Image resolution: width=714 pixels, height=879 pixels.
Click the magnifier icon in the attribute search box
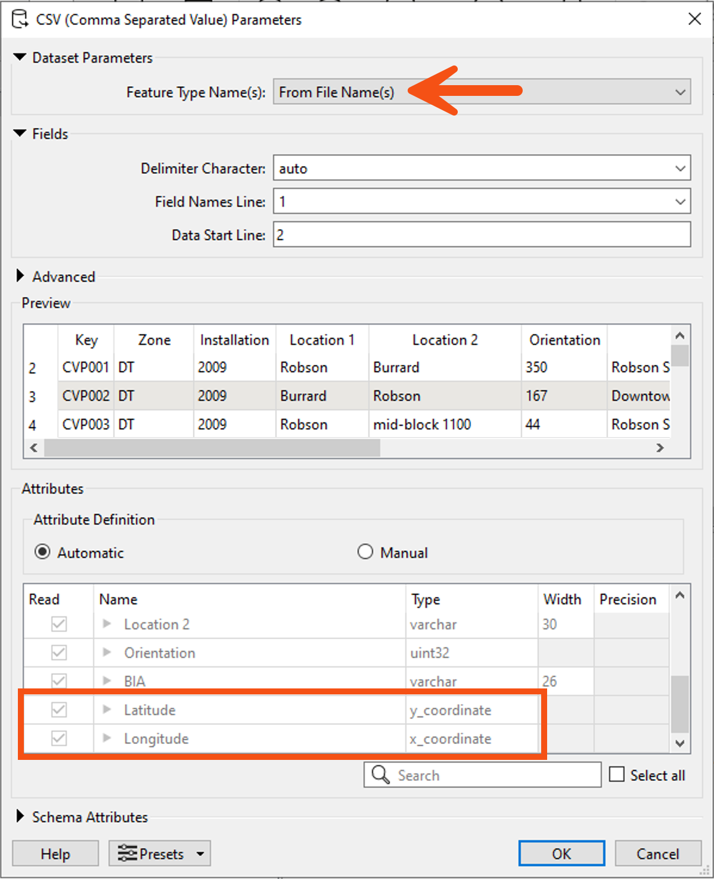tap(380, 775)
